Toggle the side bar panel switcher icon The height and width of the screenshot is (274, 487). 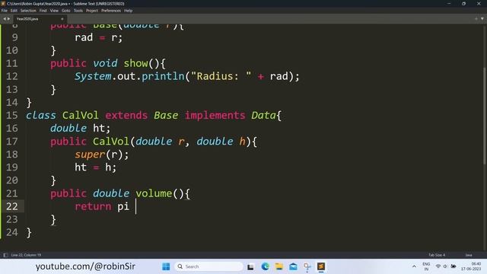pos(5,255)
